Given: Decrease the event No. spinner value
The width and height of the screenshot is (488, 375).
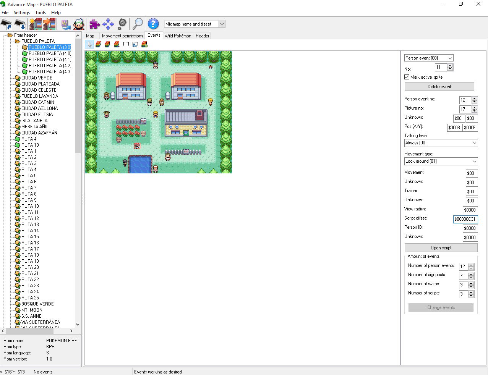Looking at the screenshot, I should pyautogui.click(x=450, y=69).
